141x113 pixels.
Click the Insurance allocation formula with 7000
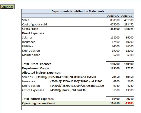(76, 81)
